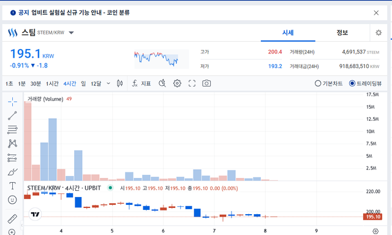Screen dimensions: 392x235
Task: Set interval to 4시간
Action: 70,83
